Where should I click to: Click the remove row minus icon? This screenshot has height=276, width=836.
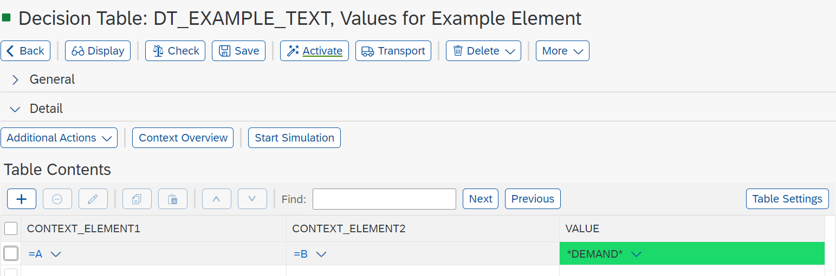tap(57, 199)
